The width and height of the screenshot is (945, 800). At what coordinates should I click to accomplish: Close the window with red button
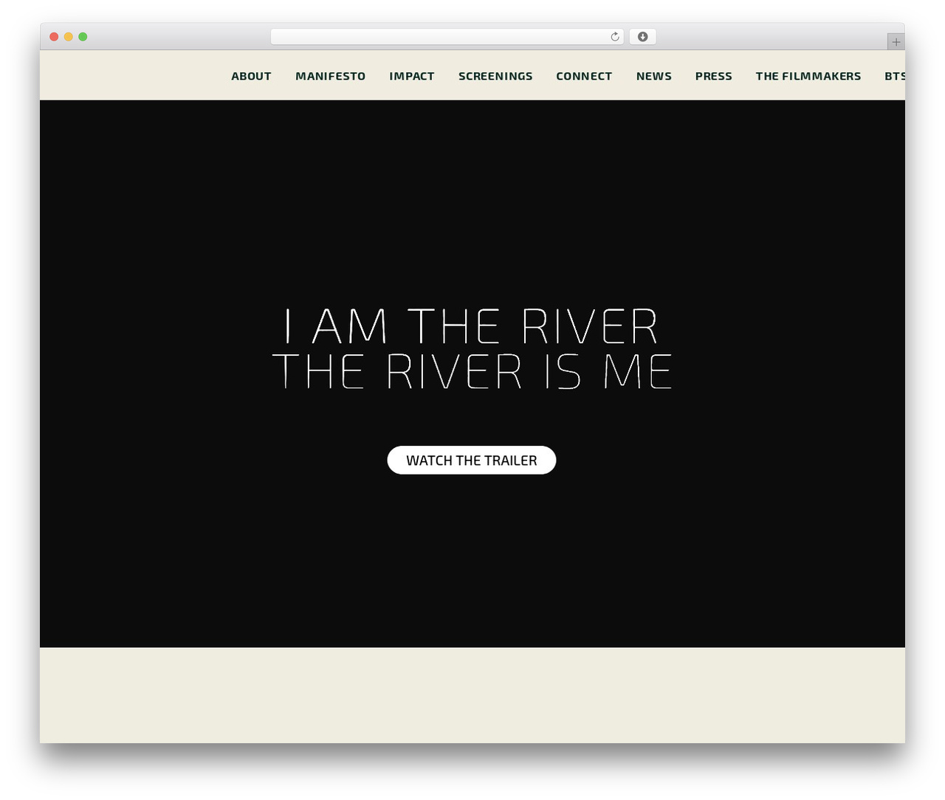pyautogui.click(x=54, y=37)
